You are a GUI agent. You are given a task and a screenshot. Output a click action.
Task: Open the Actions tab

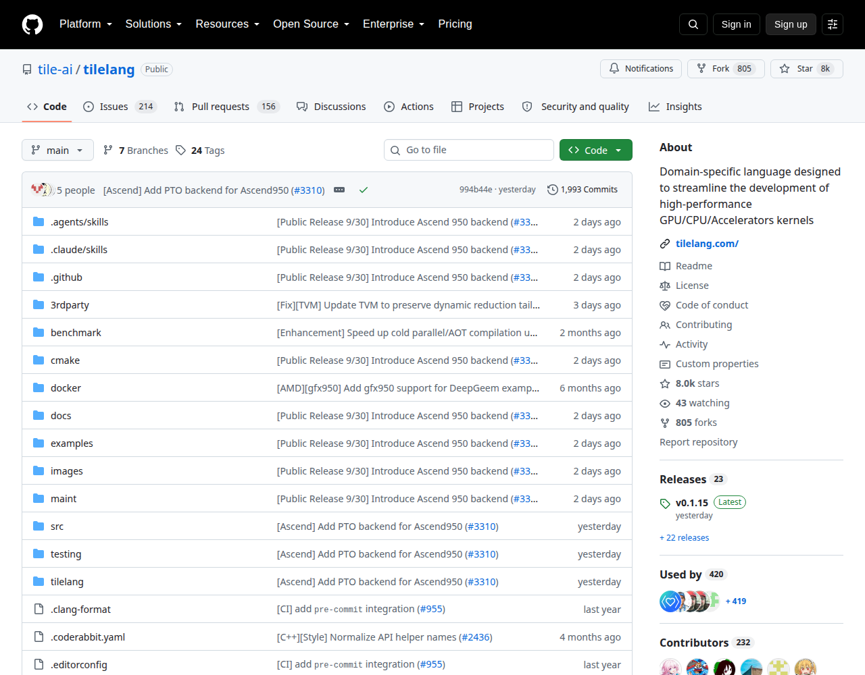pos(409,107)
